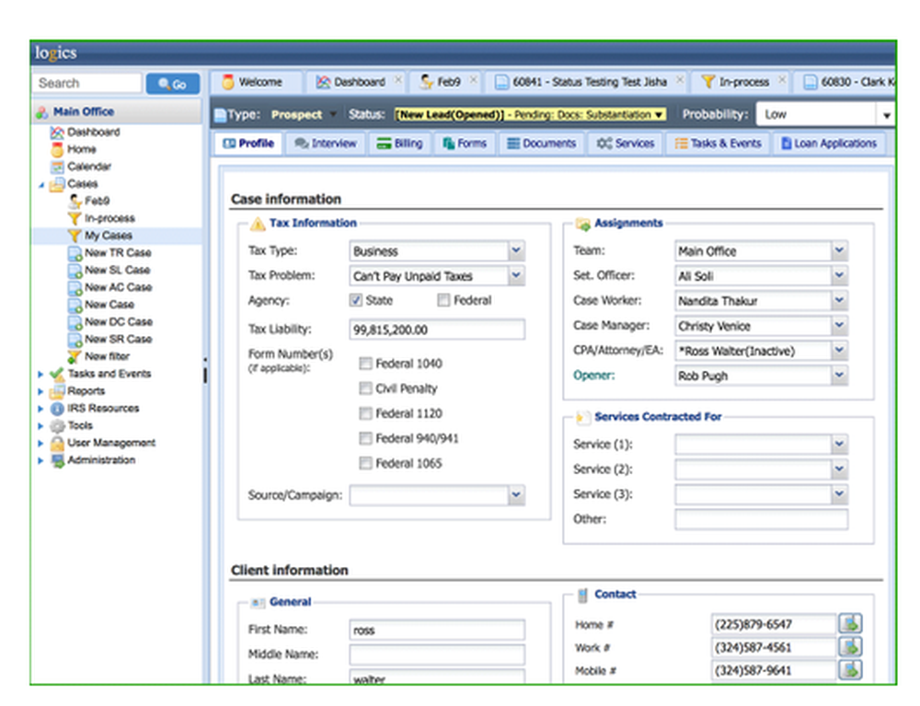Check the Federal 940/941 checkbox
This screenshot has width=920, height=706.
365,438
